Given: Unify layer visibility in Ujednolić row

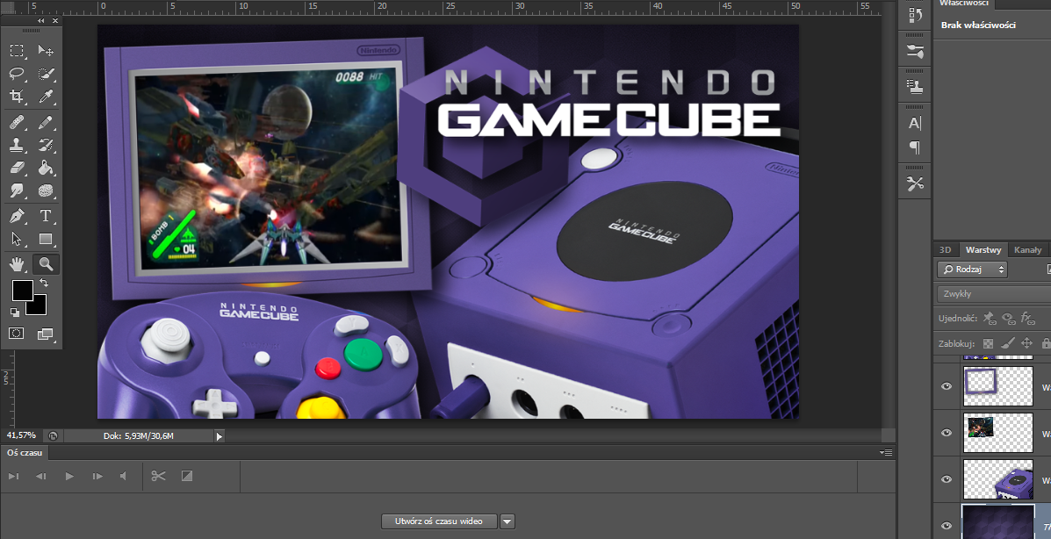Looking at the screenshot, I should pyautogui.click(x=1008, y=319).
